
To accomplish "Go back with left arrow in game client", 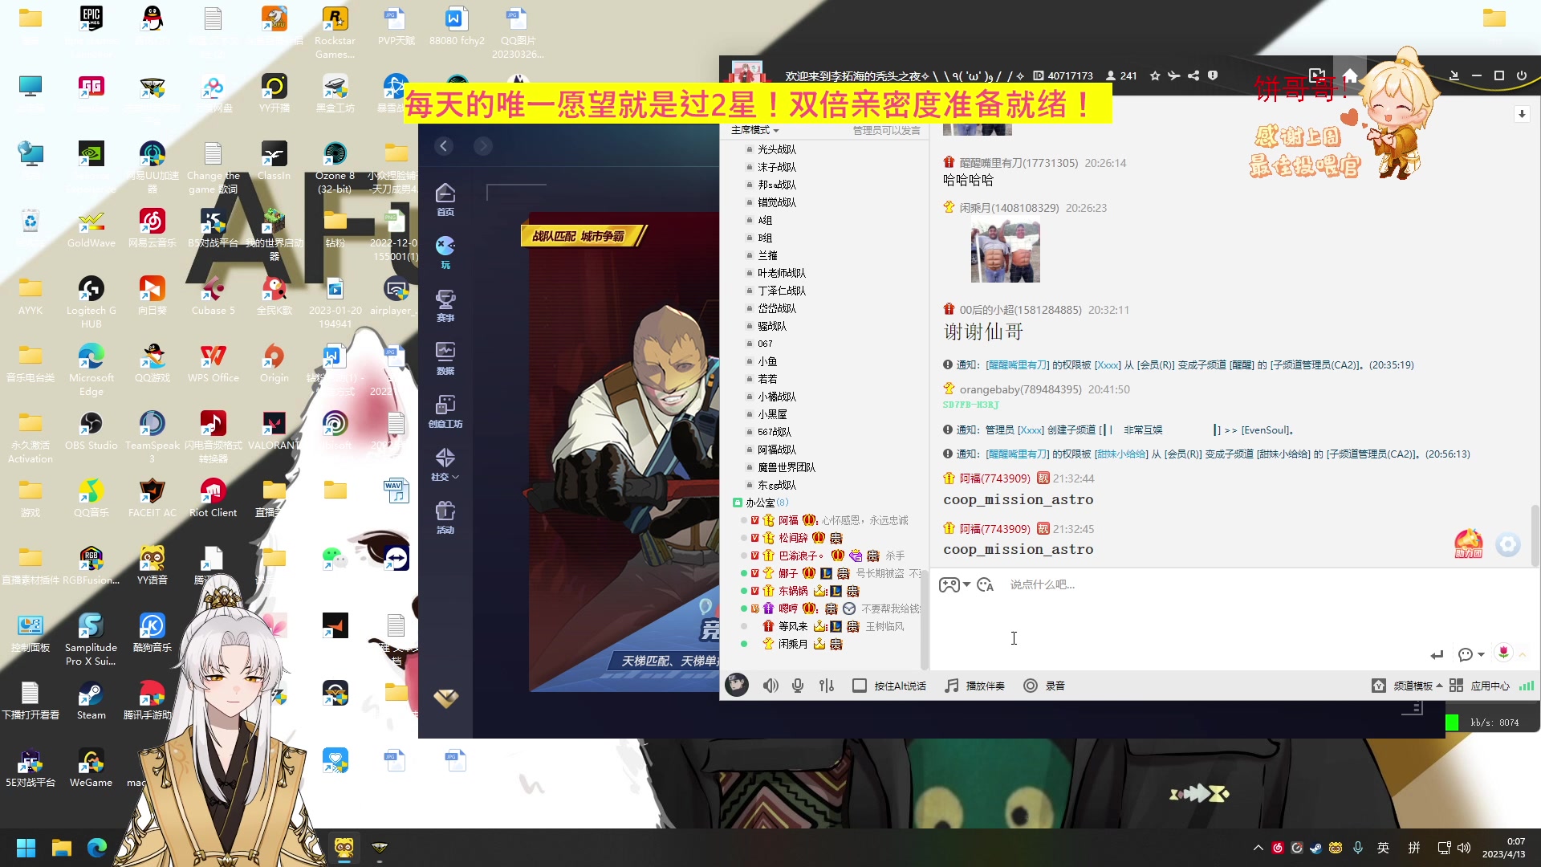I will click(x=444, y=145).
